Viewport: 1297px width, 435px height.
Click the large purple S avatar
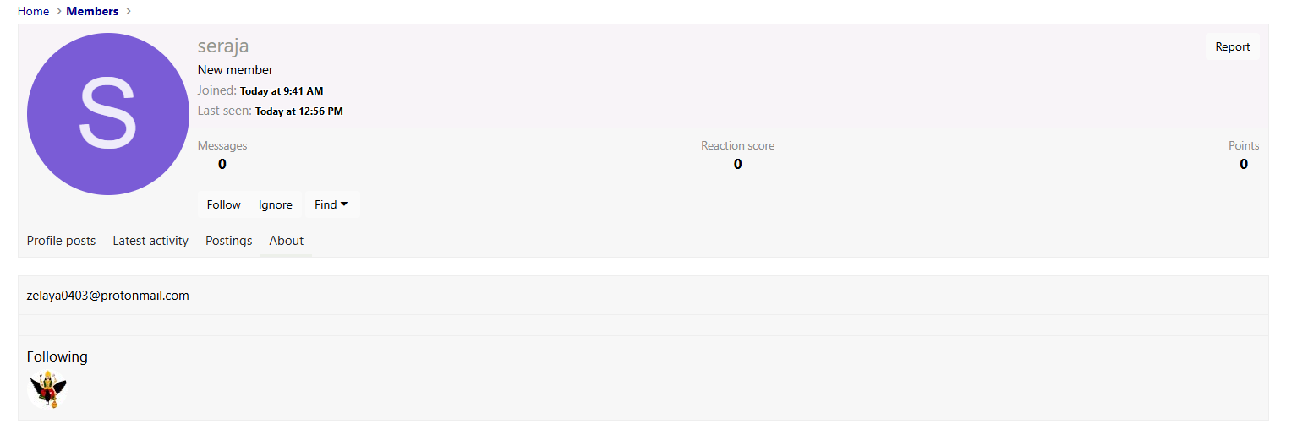tap(107, 114)
